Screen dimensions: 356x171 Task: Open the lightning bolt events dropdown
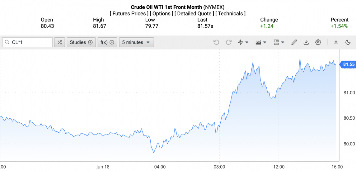(x=243, y=42)
